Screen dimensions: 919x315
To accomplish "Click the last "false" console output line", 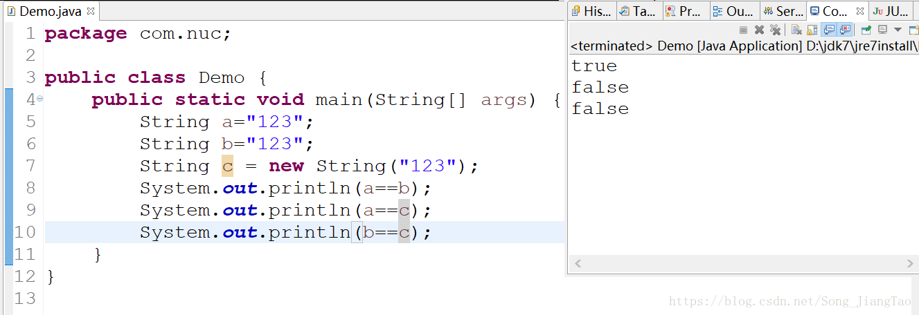I will (x=600, y=108).
